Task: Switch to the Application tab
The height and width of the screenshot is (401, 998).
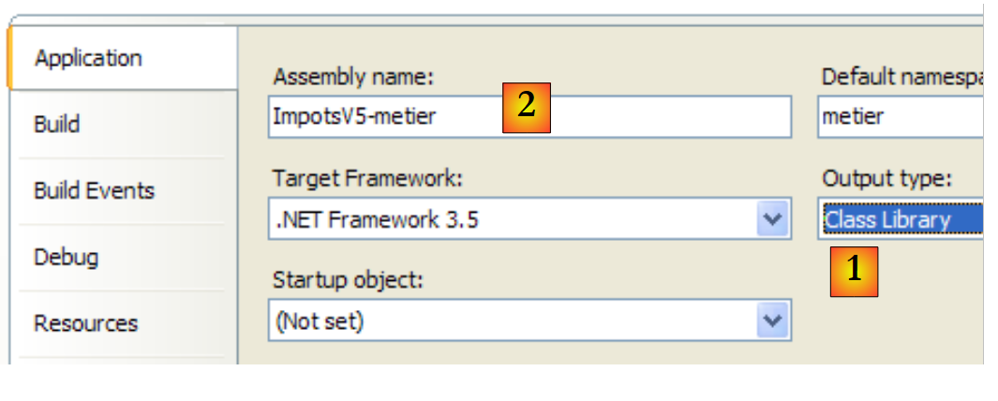Action: pos(88,58)
